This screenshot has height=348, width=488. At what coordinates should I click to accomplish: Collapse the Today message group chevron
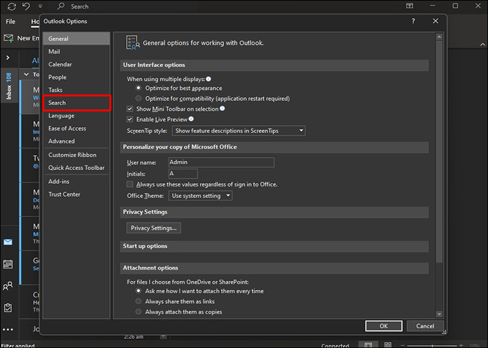pyautogui.click(x=27, y=74)
